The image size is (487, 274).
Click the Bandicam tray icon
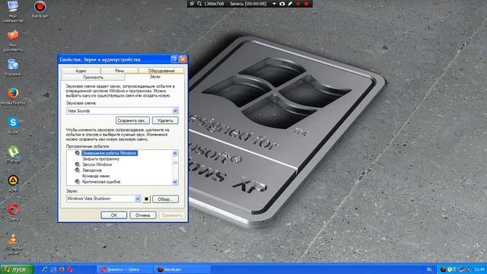[x=443, y=269]
